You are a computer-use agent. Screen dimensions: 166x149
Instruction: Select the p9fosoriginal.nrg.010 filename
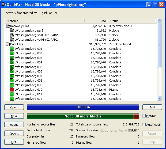click(x=28, y=90)
